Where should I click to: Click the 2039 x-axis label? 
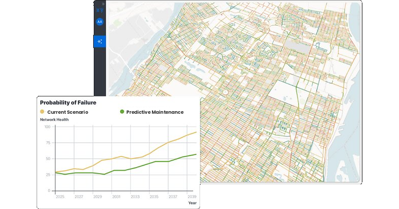click(x=192, y=197)
